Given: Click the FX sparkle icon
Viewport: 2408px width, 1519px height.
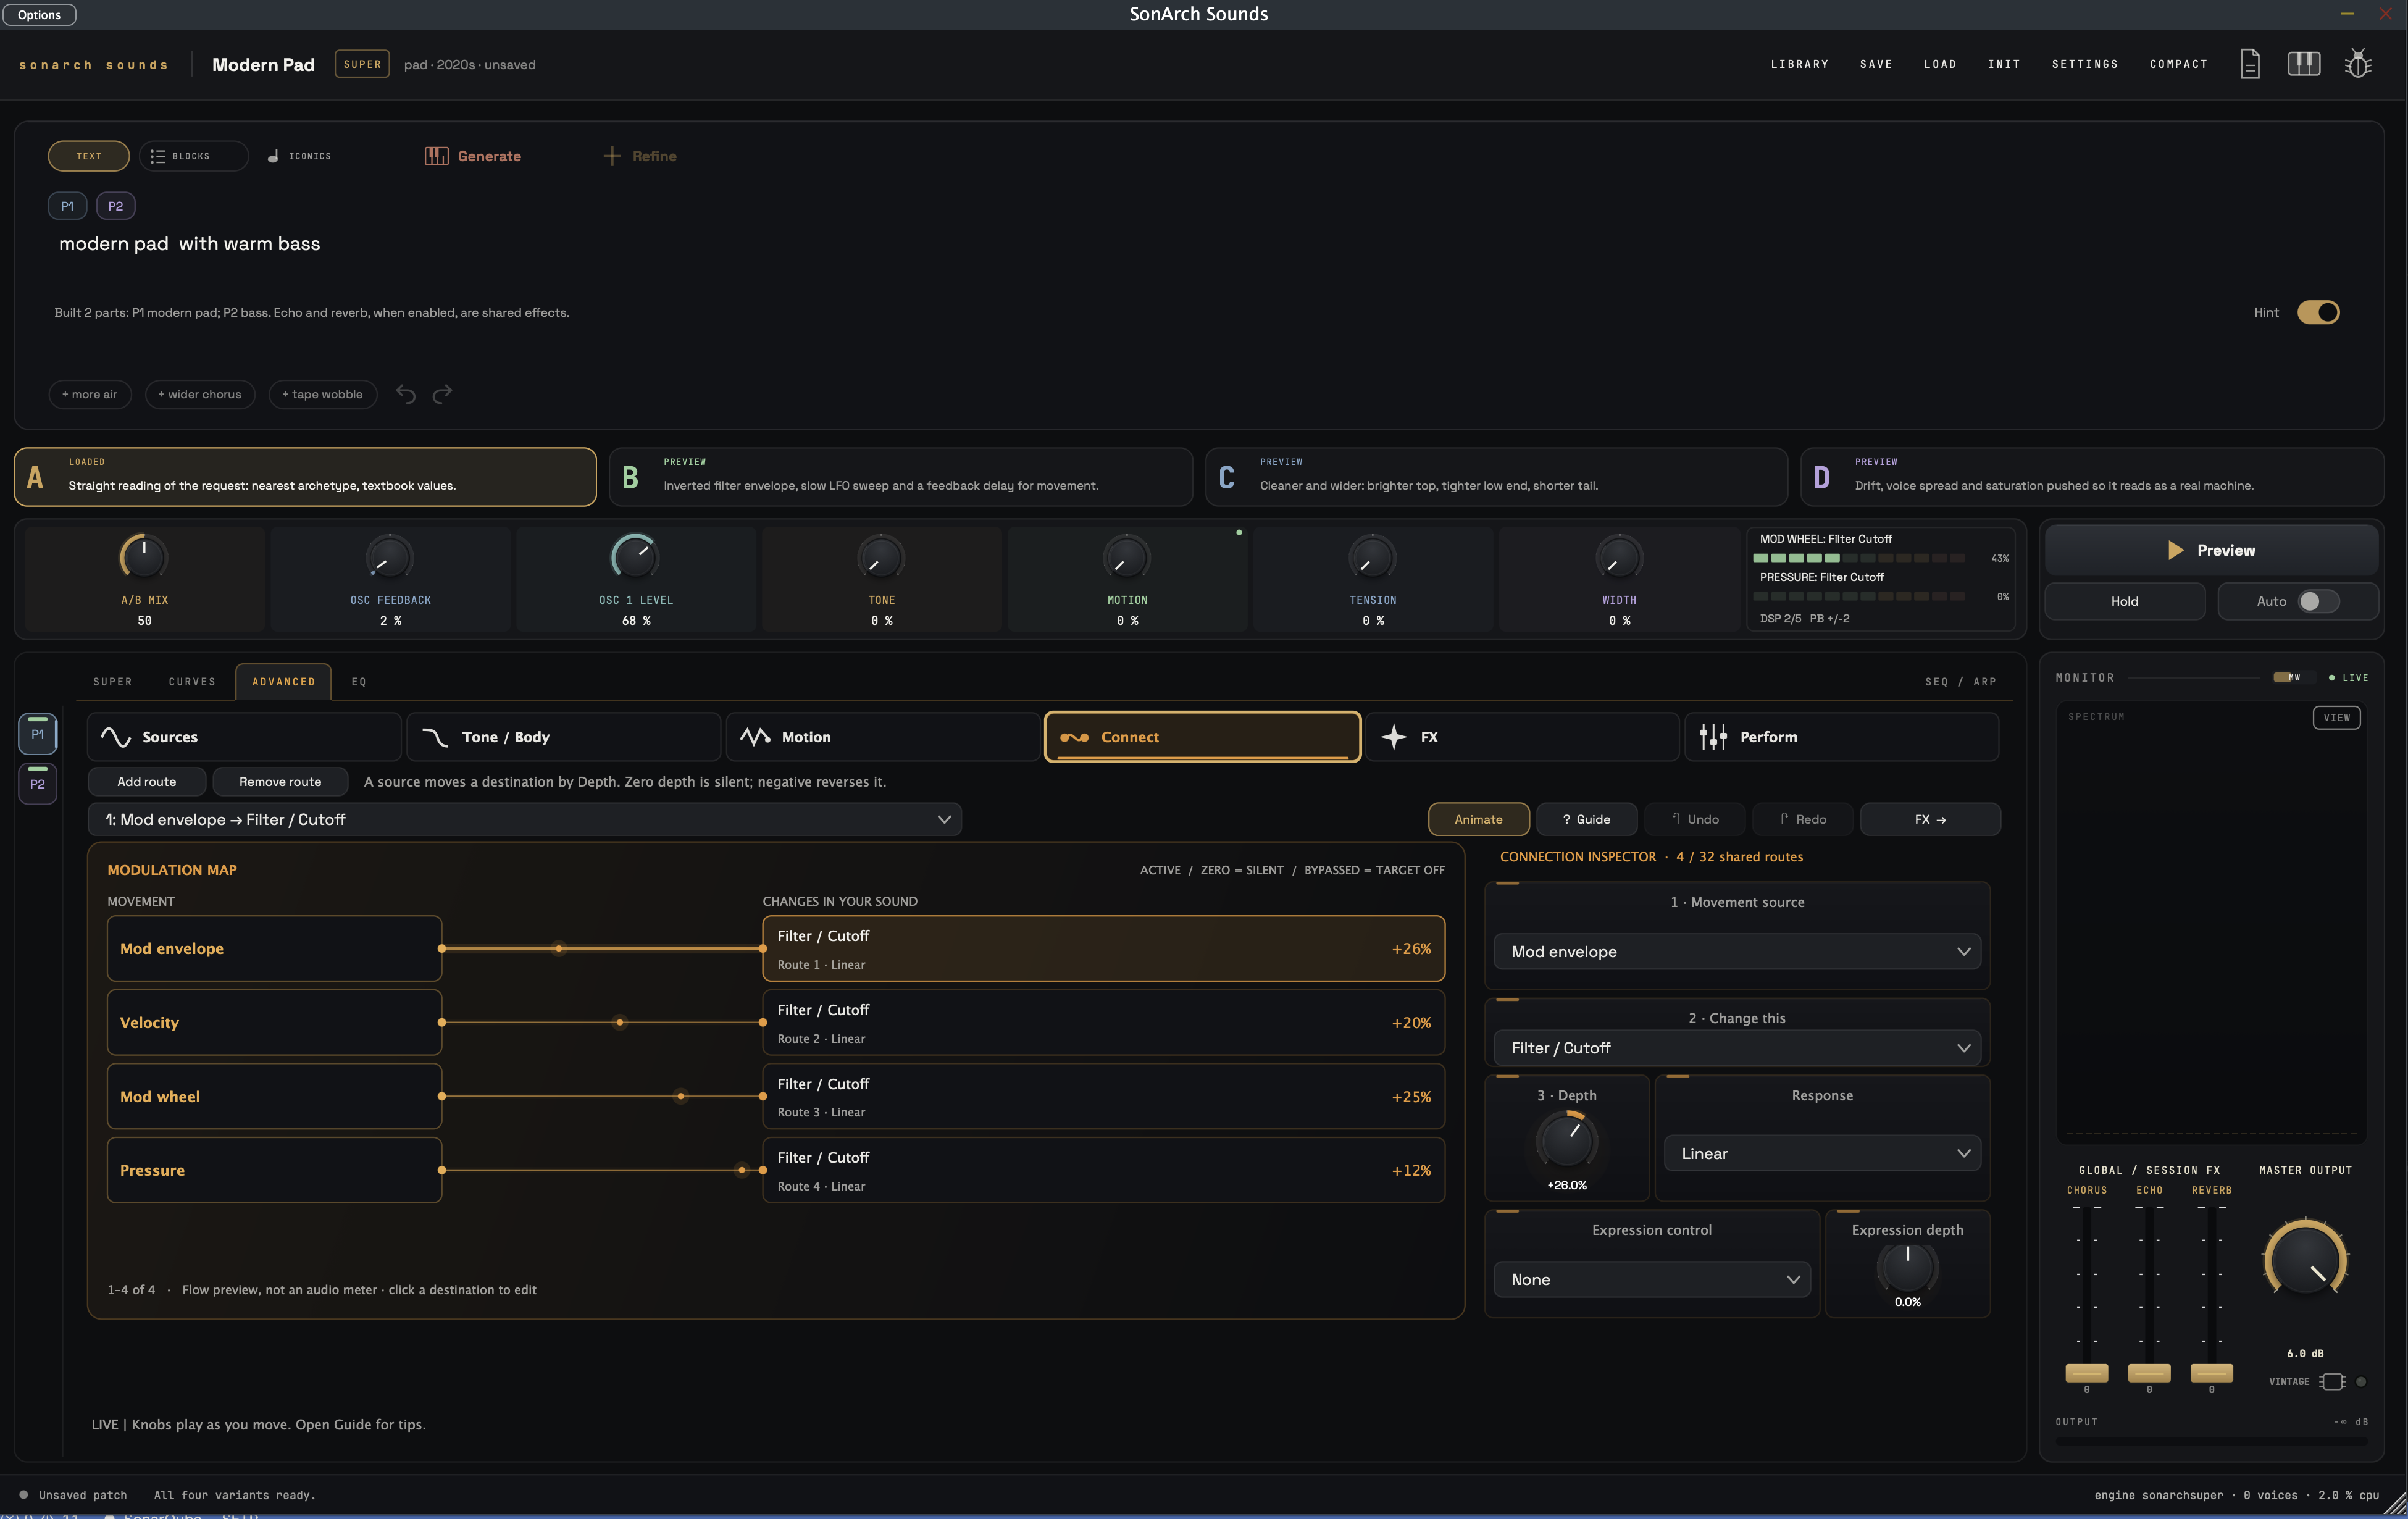Looking at the screenshot, I should click(x=1393, y=737).
